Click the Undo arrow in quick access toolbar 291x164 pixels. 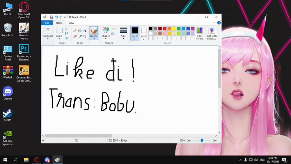click(x=56, y=17)
